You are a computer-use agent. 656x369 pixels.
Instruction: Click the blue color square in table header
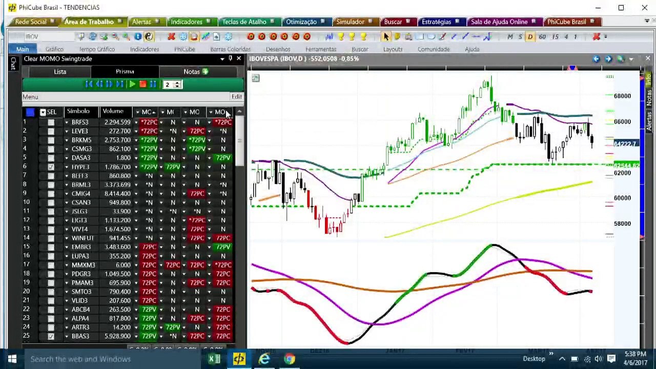tap(30, 112)
